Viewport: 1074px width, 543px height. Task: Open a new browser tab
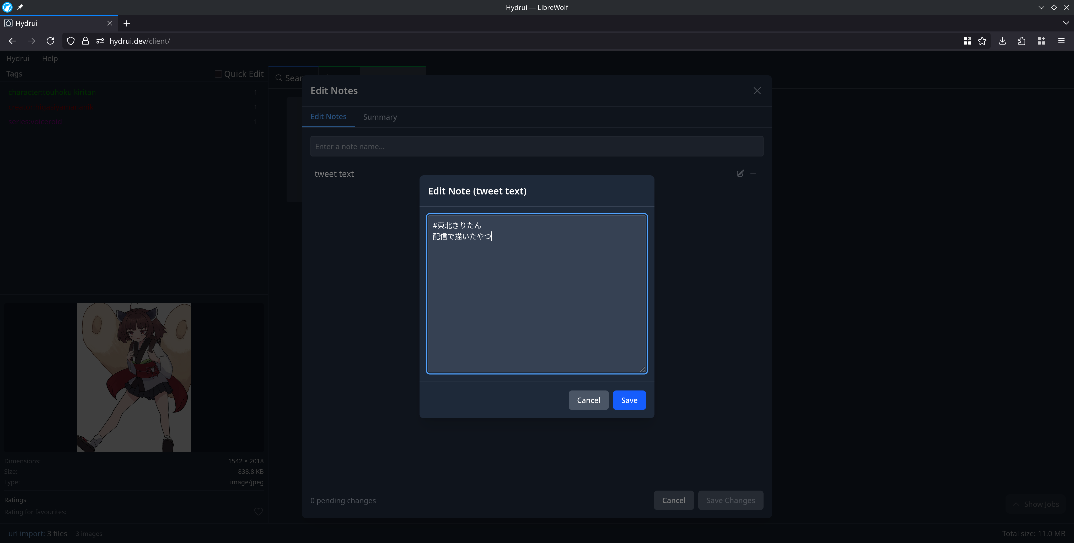(x=127, y=23)
